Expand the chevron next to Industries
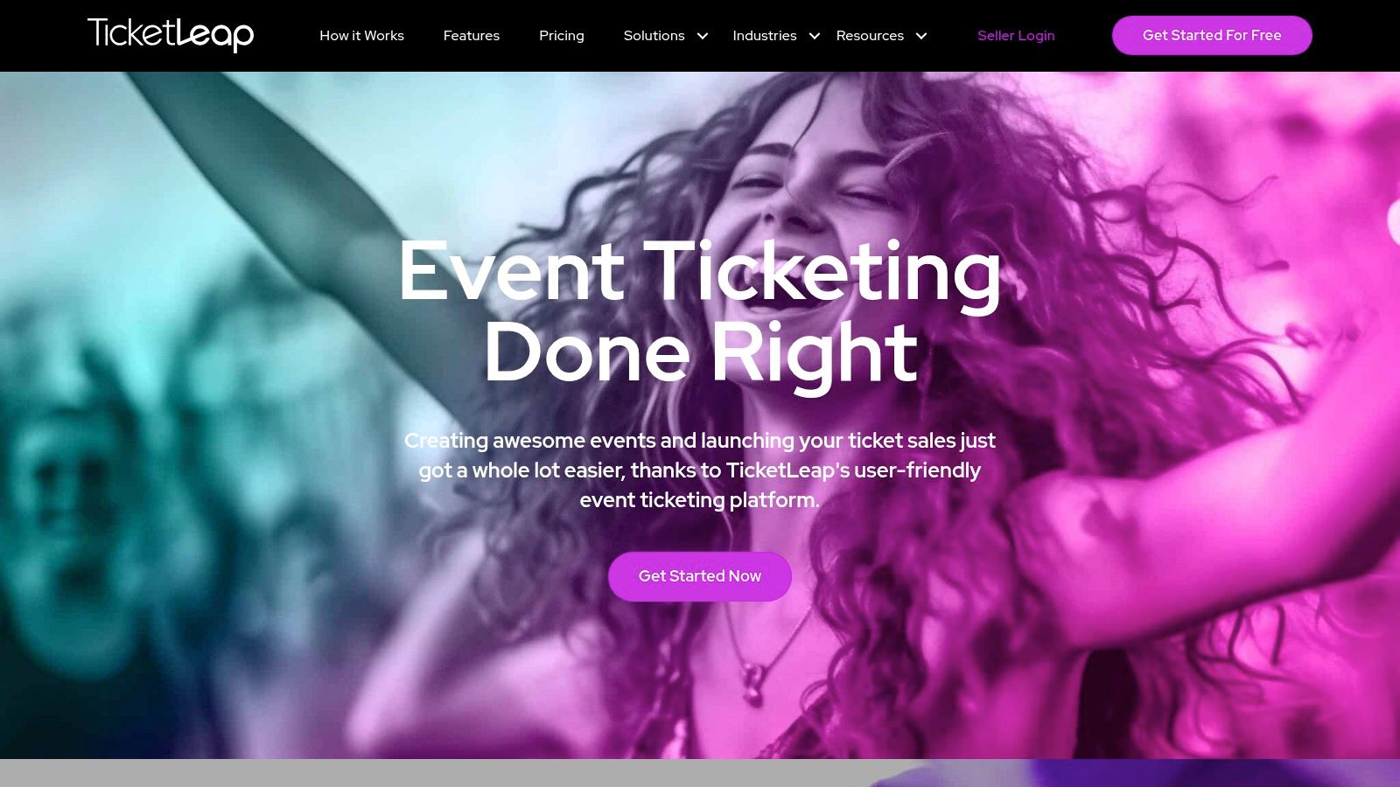This screenshot has width=1400, height=787. point(815,36)
